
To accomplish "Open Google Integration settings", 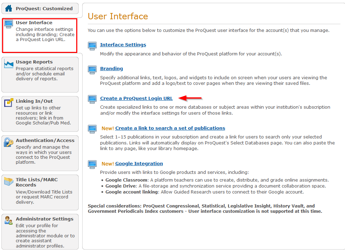I will pos(139,163).
